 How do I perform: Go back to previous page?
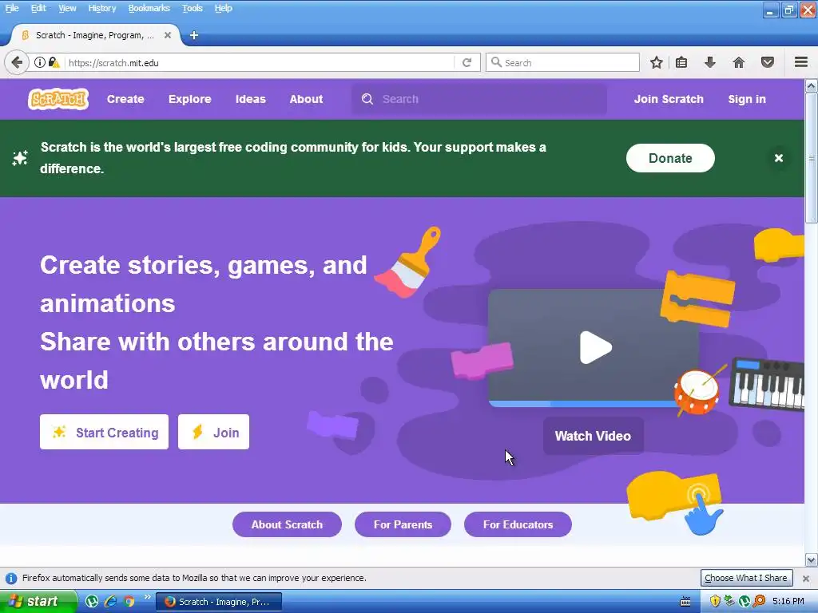[x=16, y=62]
